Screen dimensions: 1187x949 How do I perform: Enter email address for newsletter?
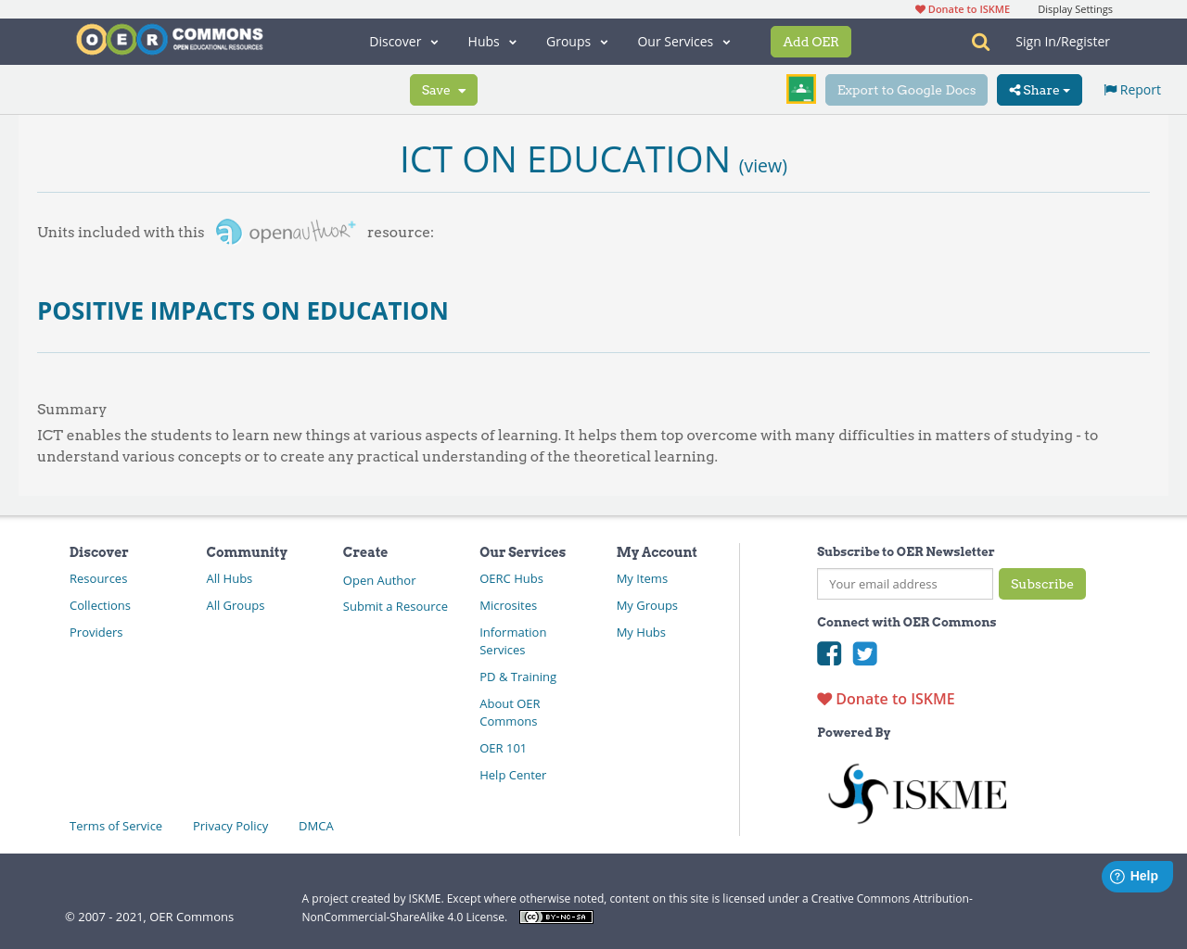pyautogui.click(x=904, y=584)
